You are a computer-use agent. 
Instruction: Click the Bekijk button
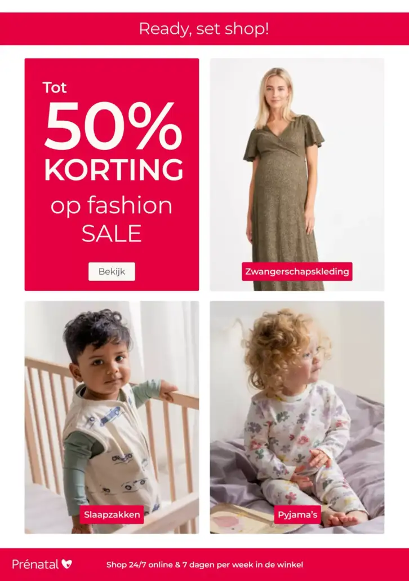click(x=112, y=271)
